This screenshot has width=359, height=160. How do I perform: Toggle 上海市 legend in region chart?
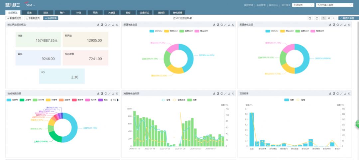[x=26, y=100]
